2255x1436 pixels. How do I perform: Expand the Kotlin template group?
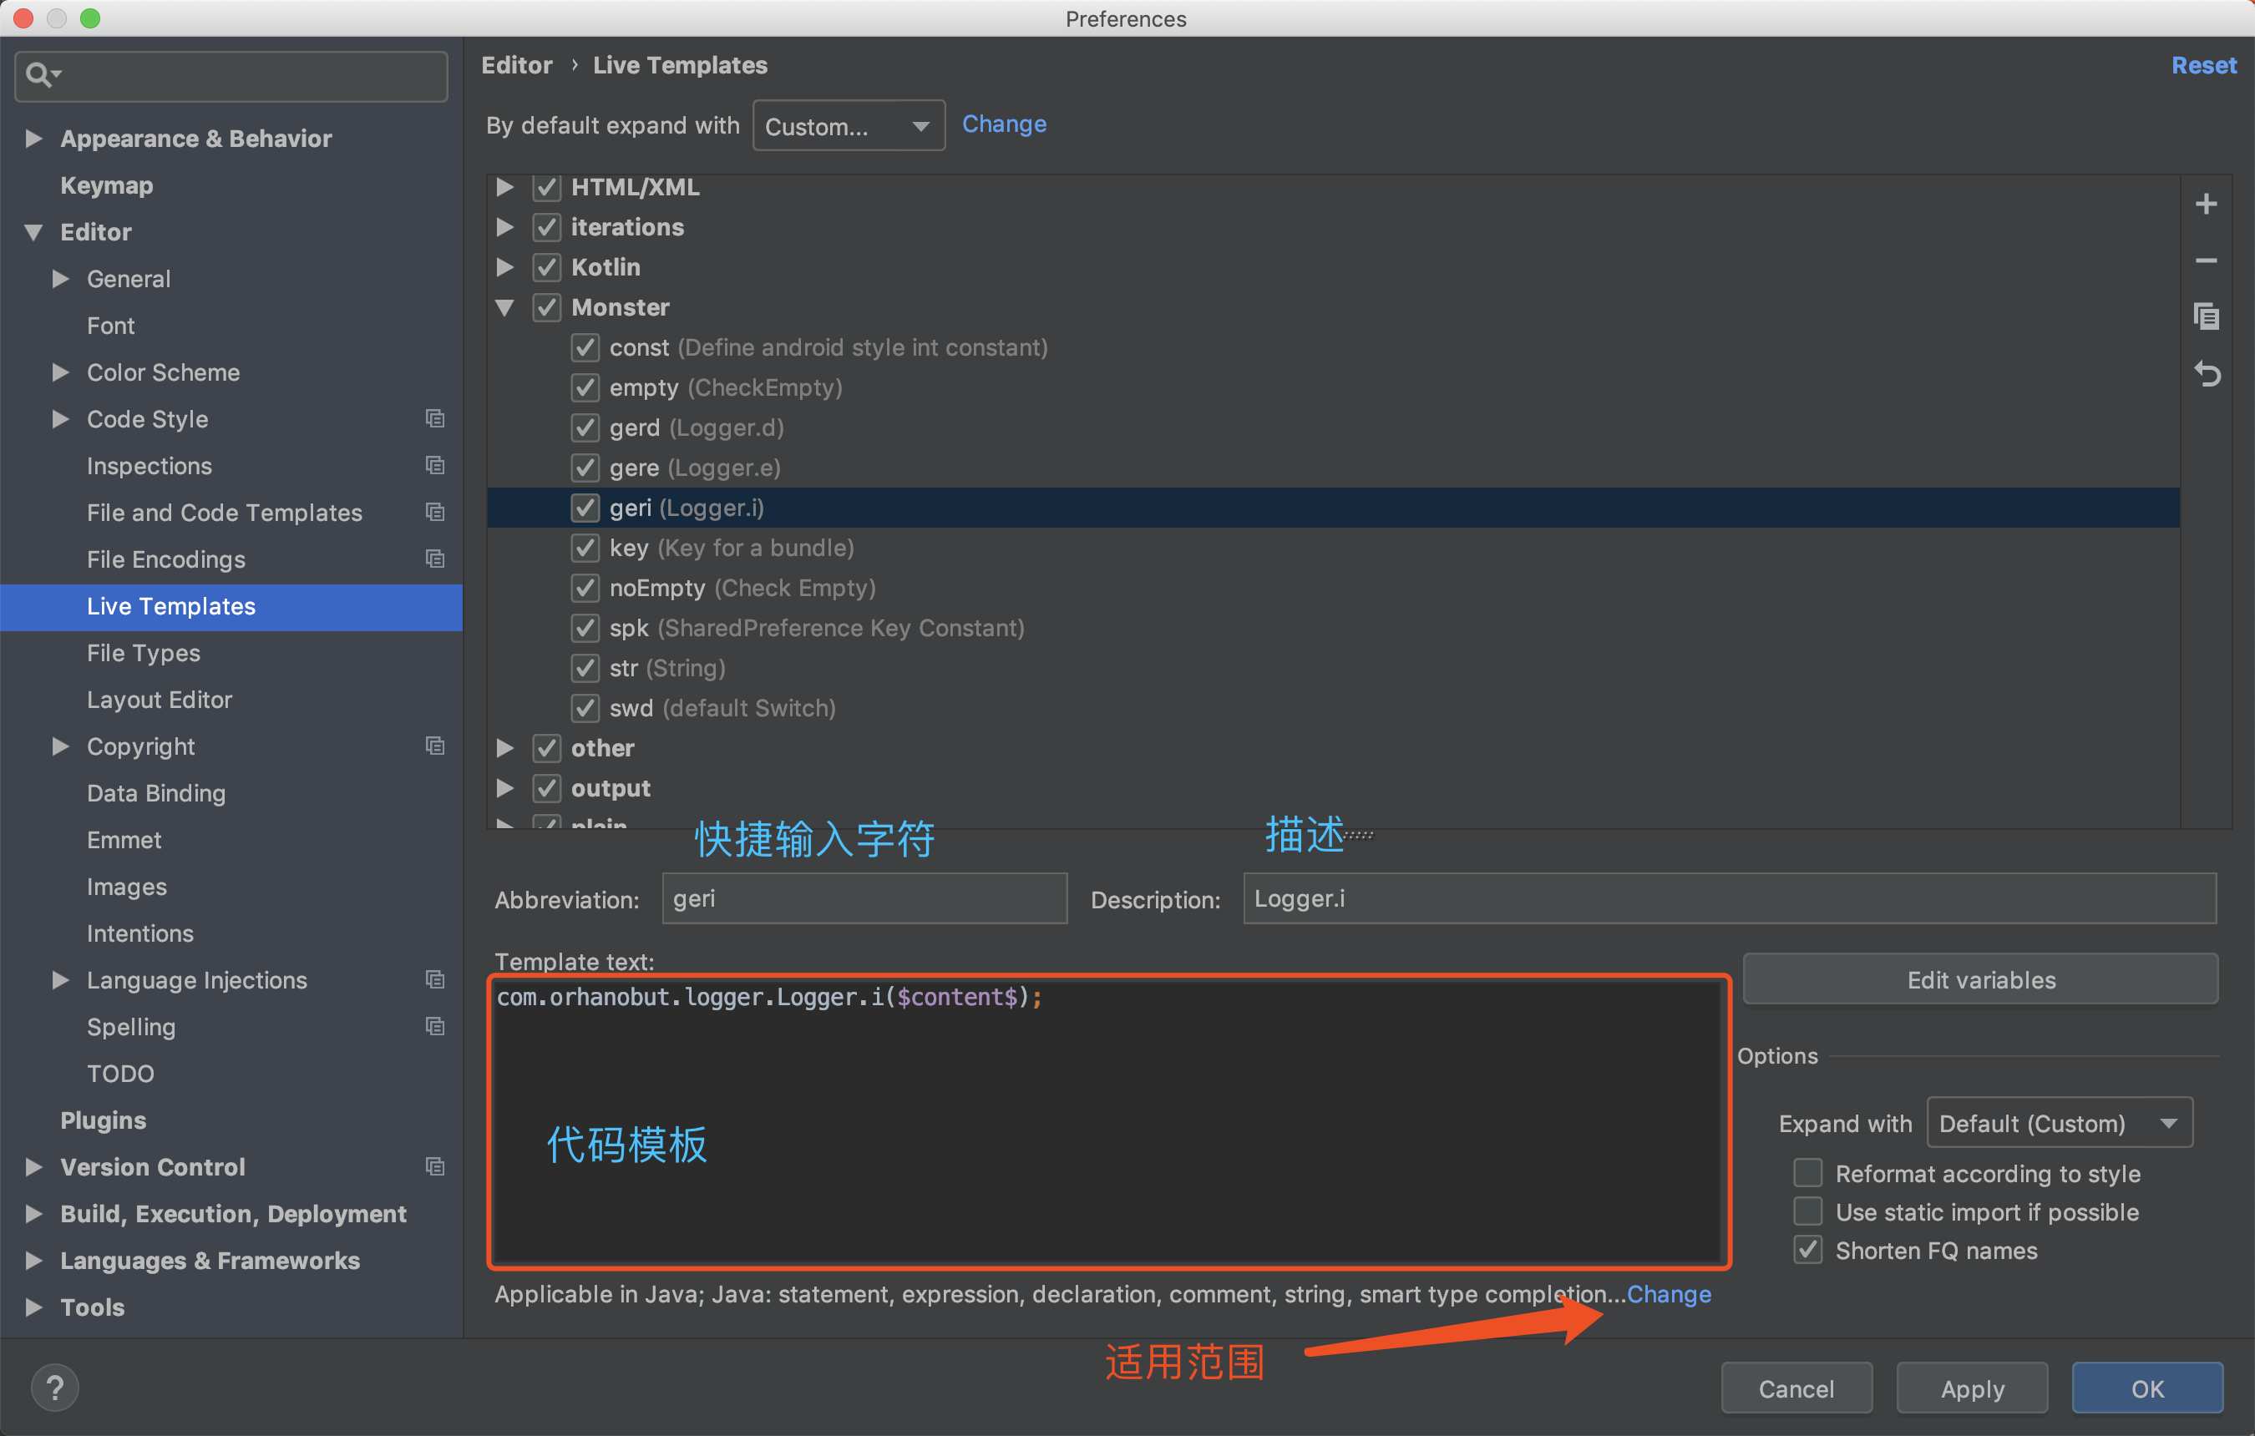point(504,268)
